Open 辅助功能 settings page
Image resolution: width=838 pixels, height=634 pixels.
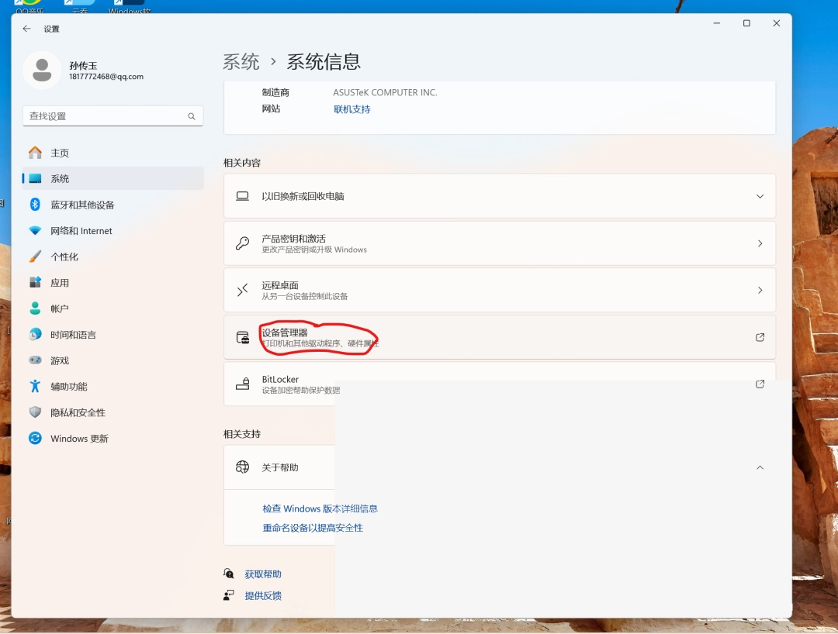pyautogui.click(x=113, y=387)
